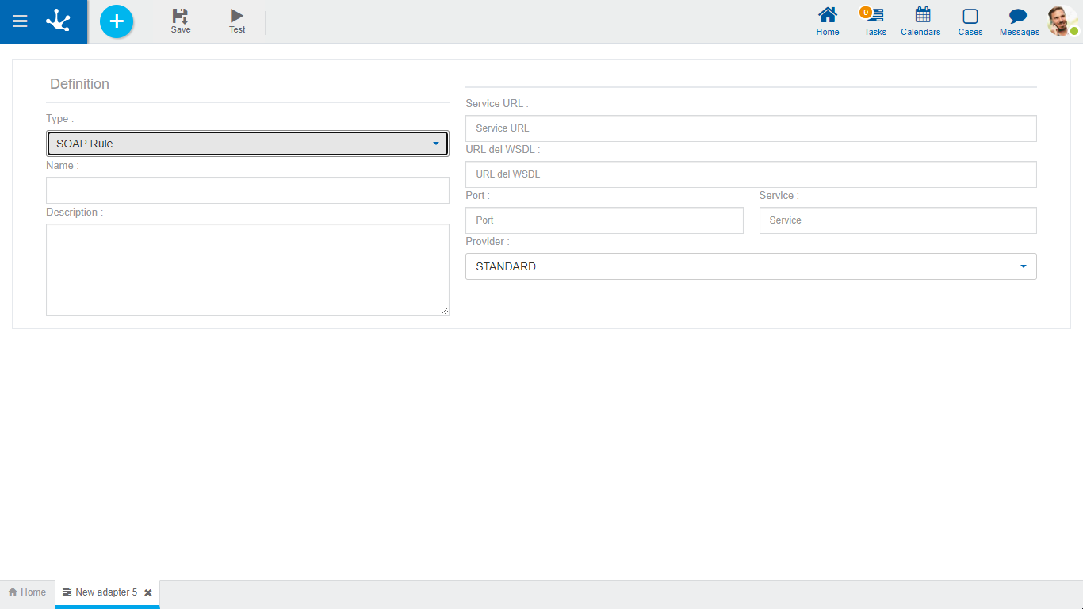Focus the URL del WSDL input
The image size is (1083, 609).
click(x=751, y=174)
